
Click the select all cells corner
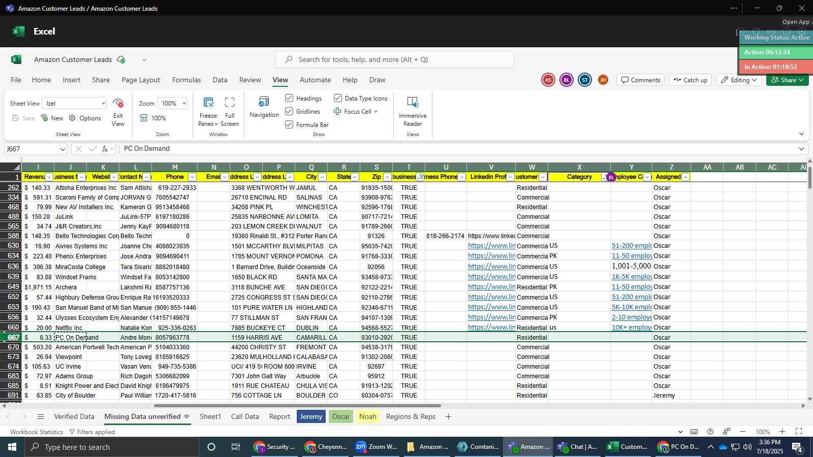[x=11, y=167]
